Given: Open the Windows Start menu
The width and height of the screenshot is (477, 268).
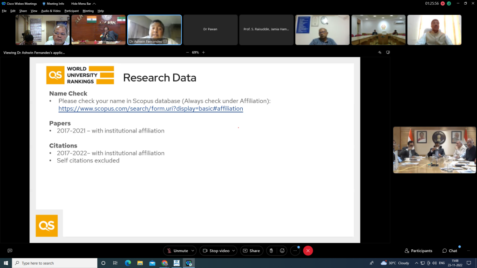Looking at the screenshot, I should [6, 263].
